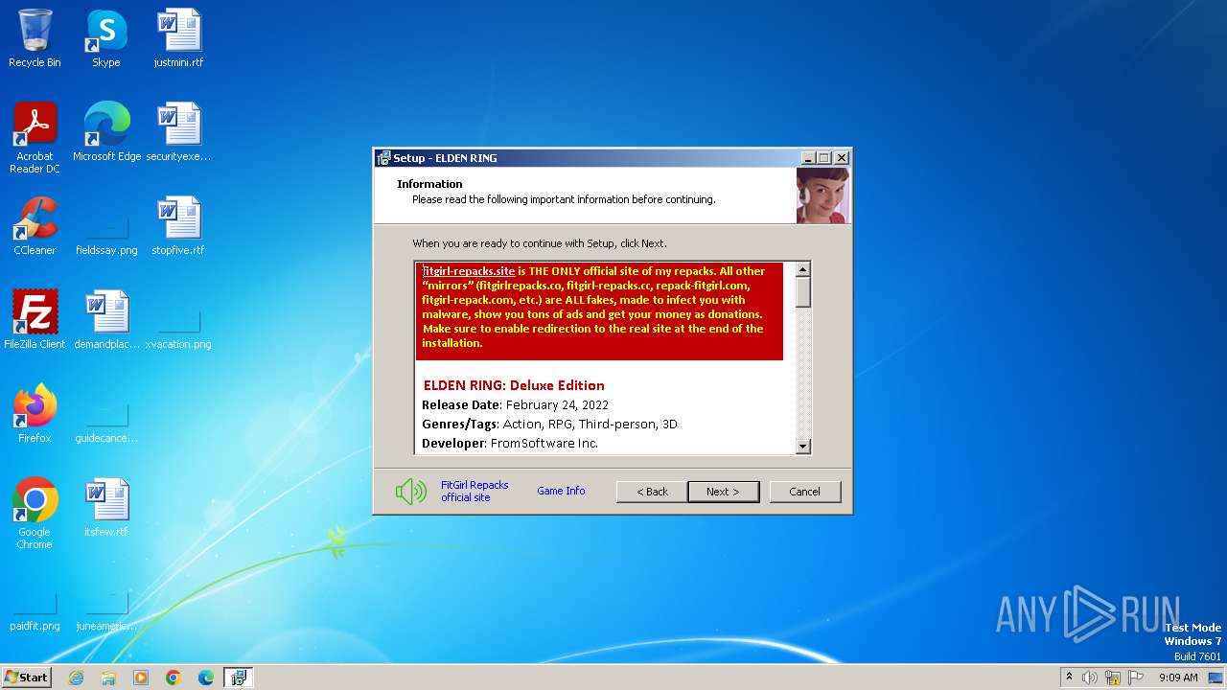
Task: Select securityexe desktop document
Action: (x=178, y=132)
